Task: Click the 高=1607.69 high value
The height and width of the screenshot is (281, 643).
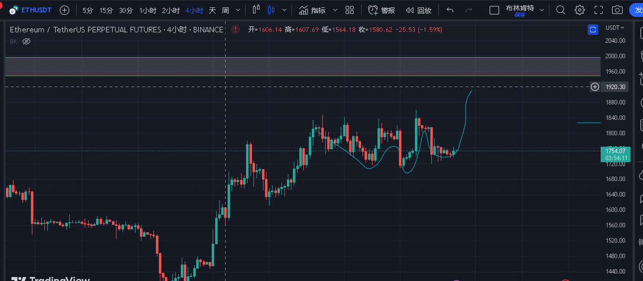Action: pos(302,29)
